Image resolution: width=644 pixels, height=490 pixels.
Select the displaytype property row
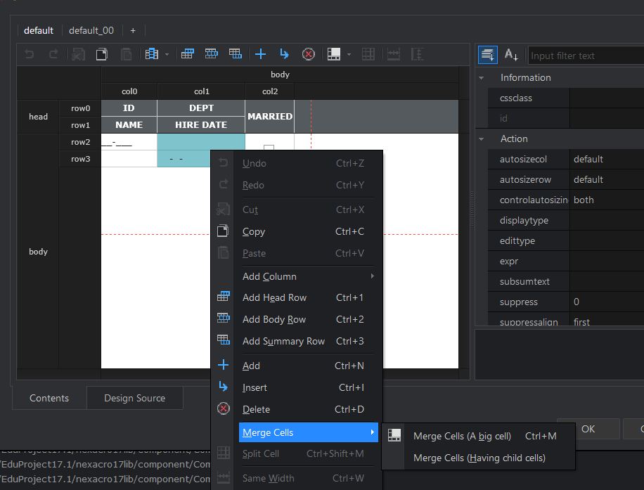566,220
